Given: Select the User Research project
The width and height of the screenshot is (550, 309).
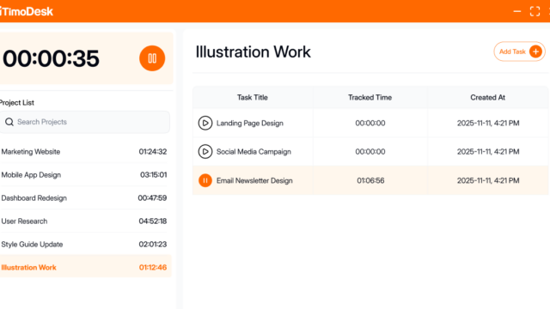Looking at the screenshot, I should point(84,221).
